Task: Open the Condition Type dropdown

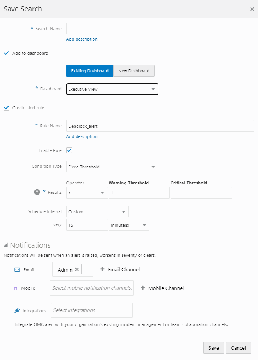Action: (x=112, y=167)
